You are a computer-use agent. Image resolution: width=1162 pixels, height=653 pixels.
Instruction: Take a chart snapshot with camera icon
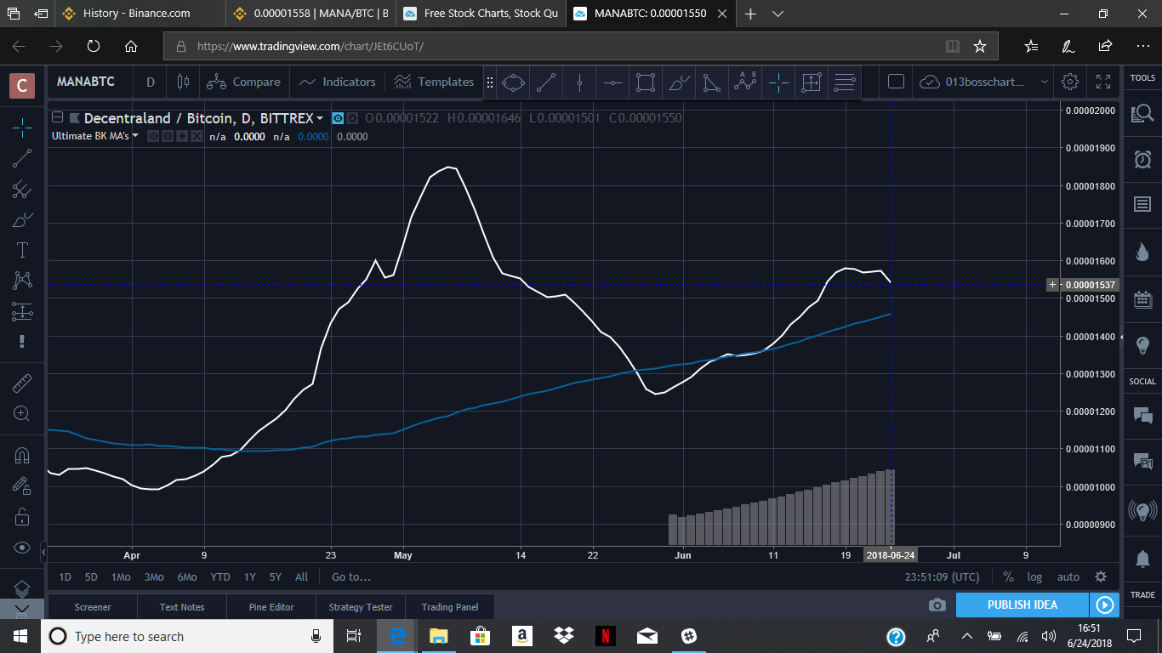coord(937,605)
